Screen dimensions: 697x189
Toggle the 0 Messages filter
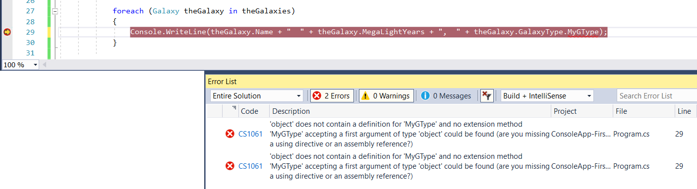[446, 96]
